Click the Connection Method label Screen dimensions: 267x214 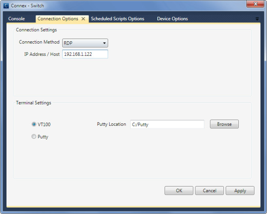coord(39,42)
